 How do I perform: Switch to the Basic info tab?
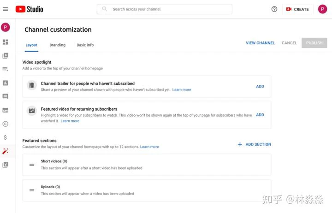coord(85,45)
